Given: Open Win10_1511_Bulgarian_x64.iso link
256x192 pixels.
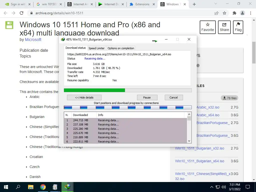Looking at the screenshot, I should coord(199,161).
